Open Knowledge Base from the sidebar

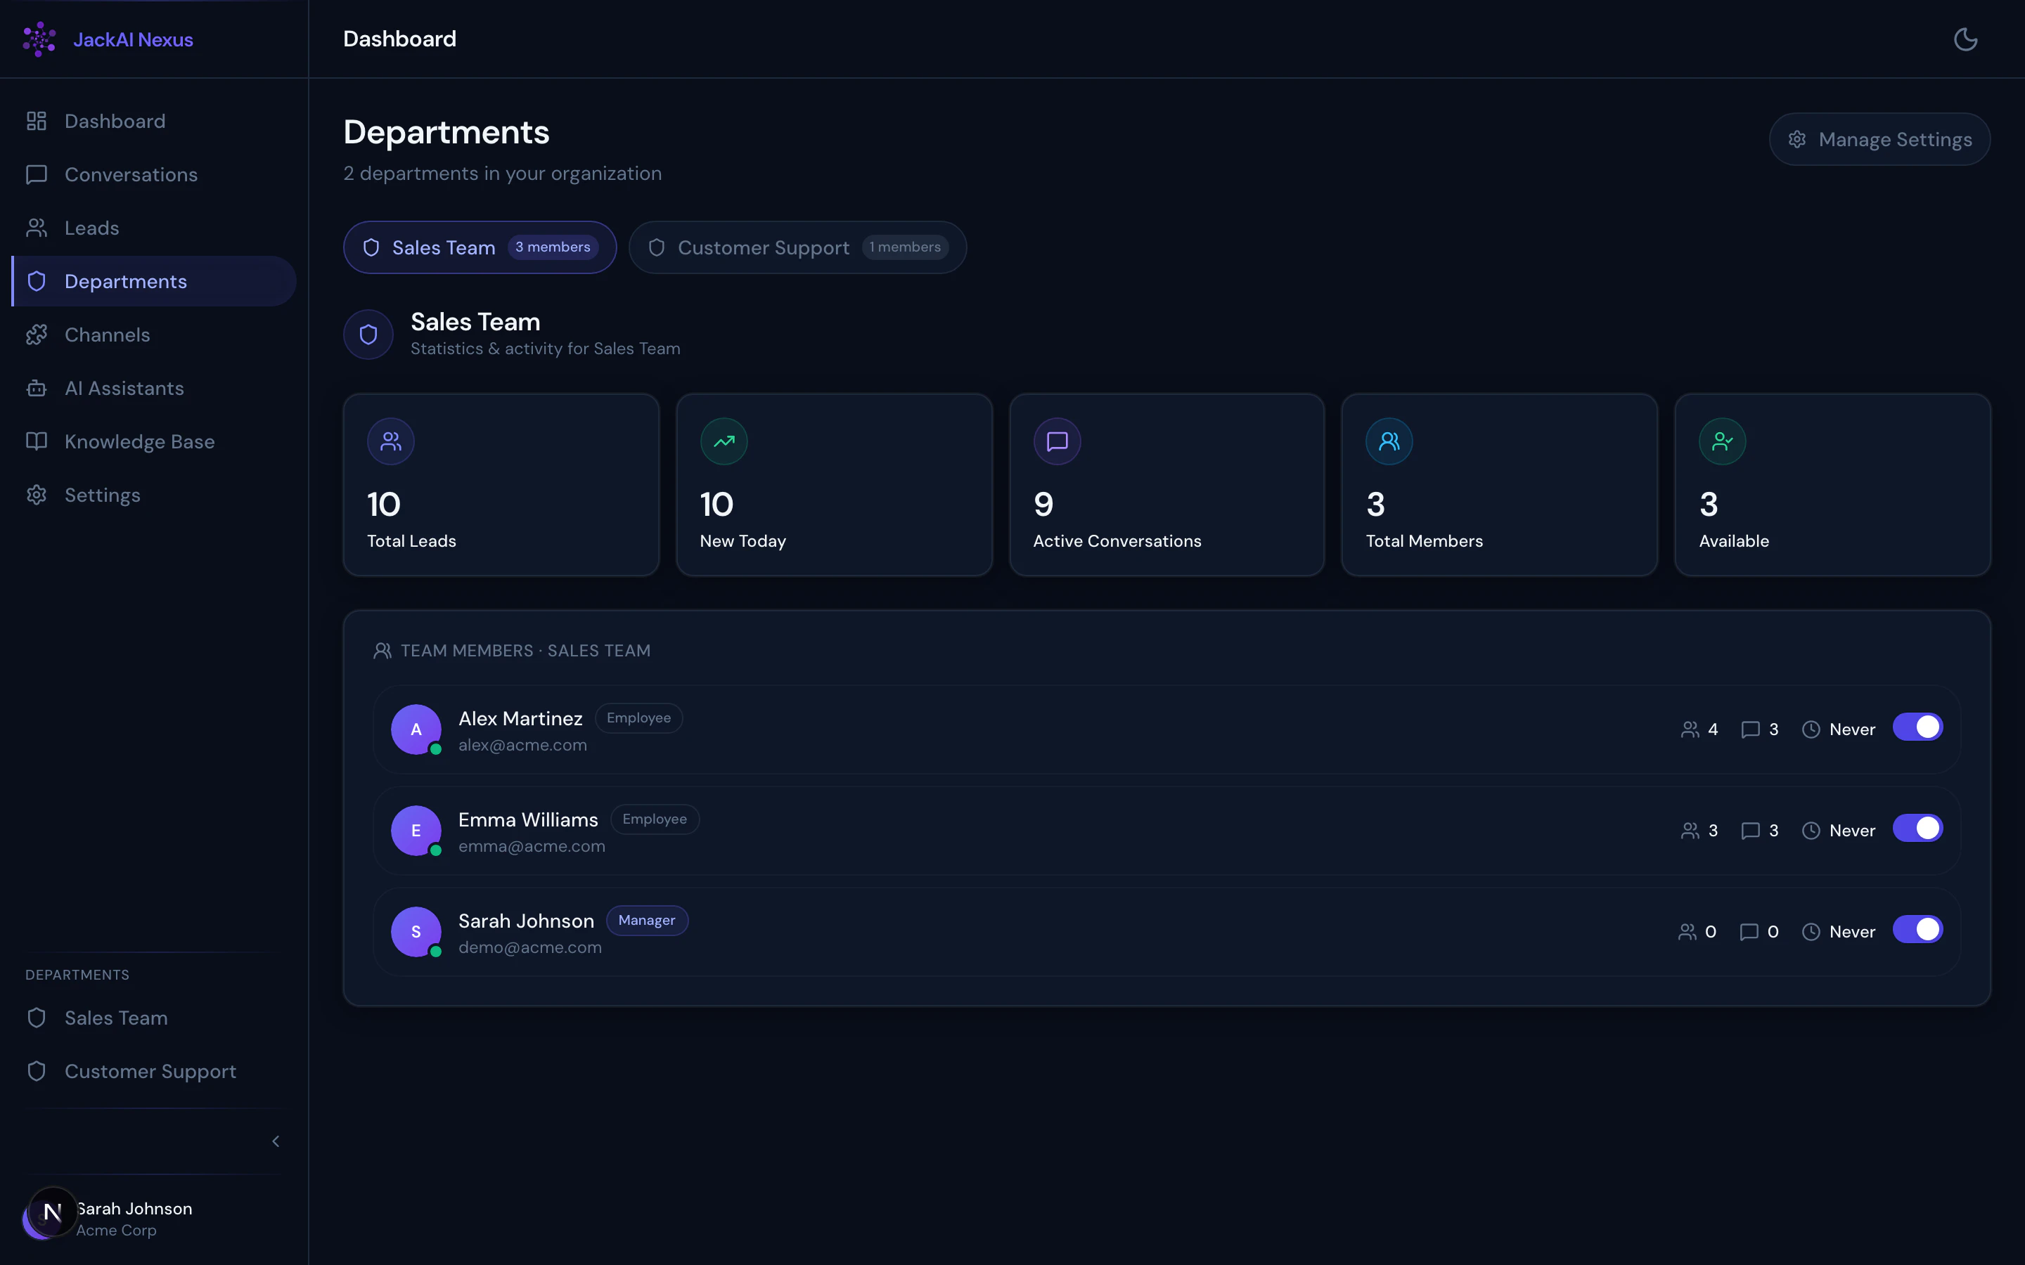tap(139, 442)
